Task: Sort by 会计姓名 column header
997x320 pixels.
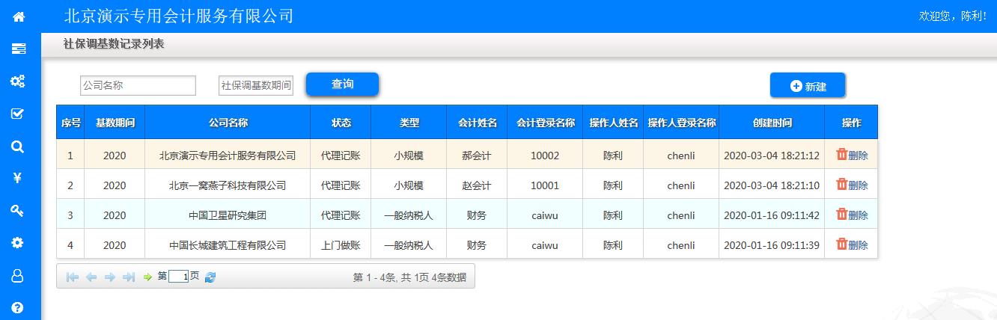Action: [477, 123]
